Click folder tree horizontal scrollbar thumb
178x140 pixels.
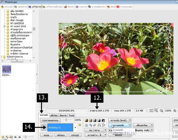point(17,61)
